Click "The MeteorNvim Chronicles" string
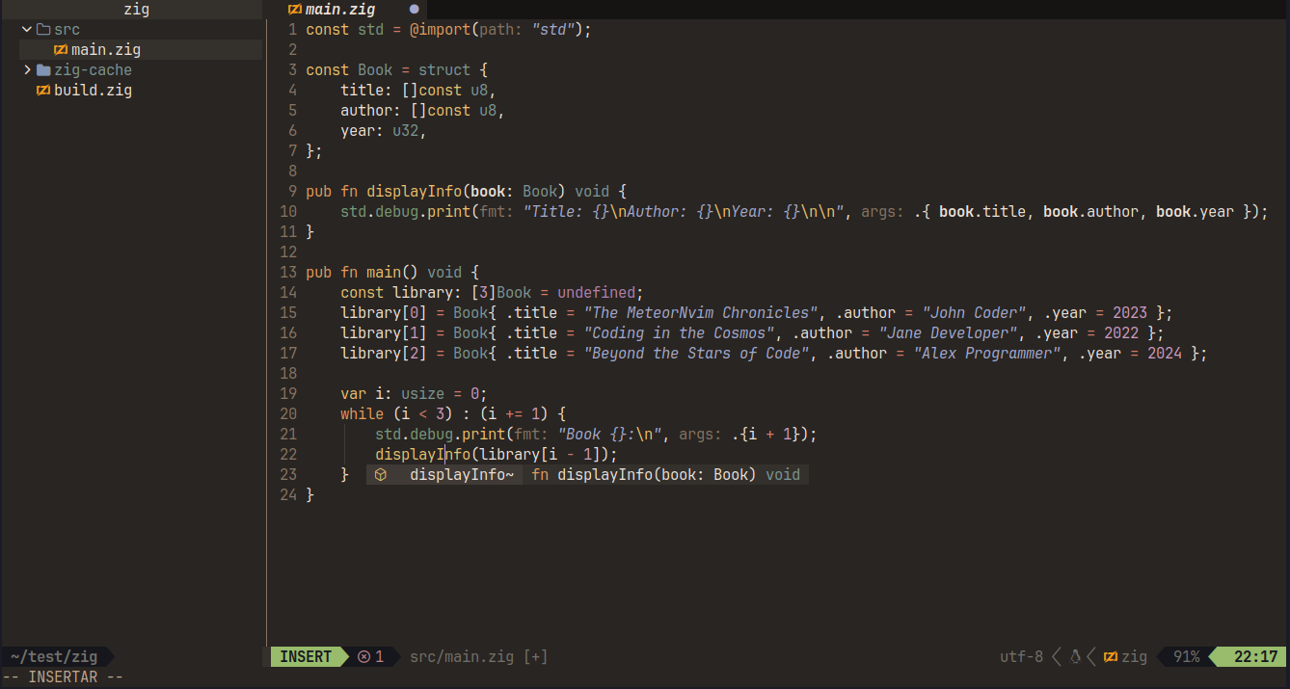 pos(701,313)
